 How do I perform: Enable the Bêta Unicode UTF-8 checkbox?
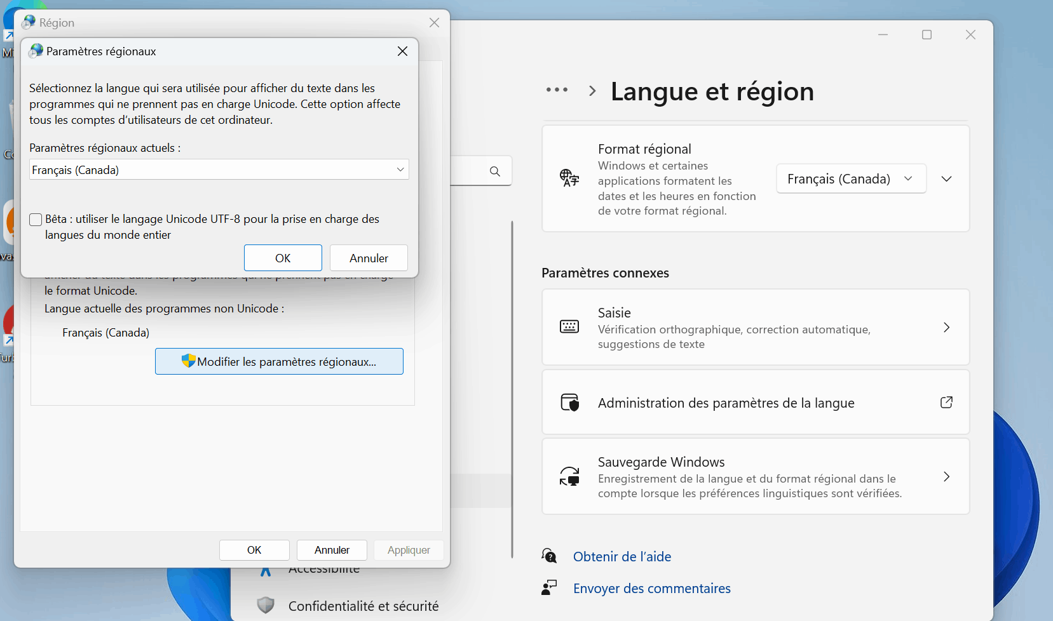click(x=36, y=220)
